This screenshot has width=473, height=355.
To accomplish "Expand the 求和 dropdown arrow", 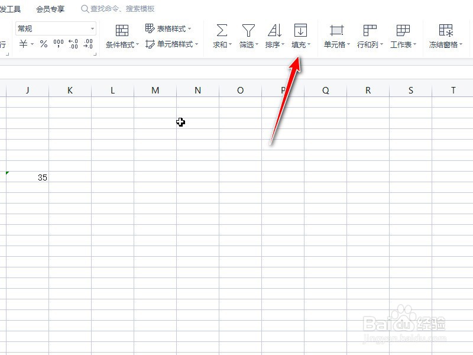I will (230, 44).
